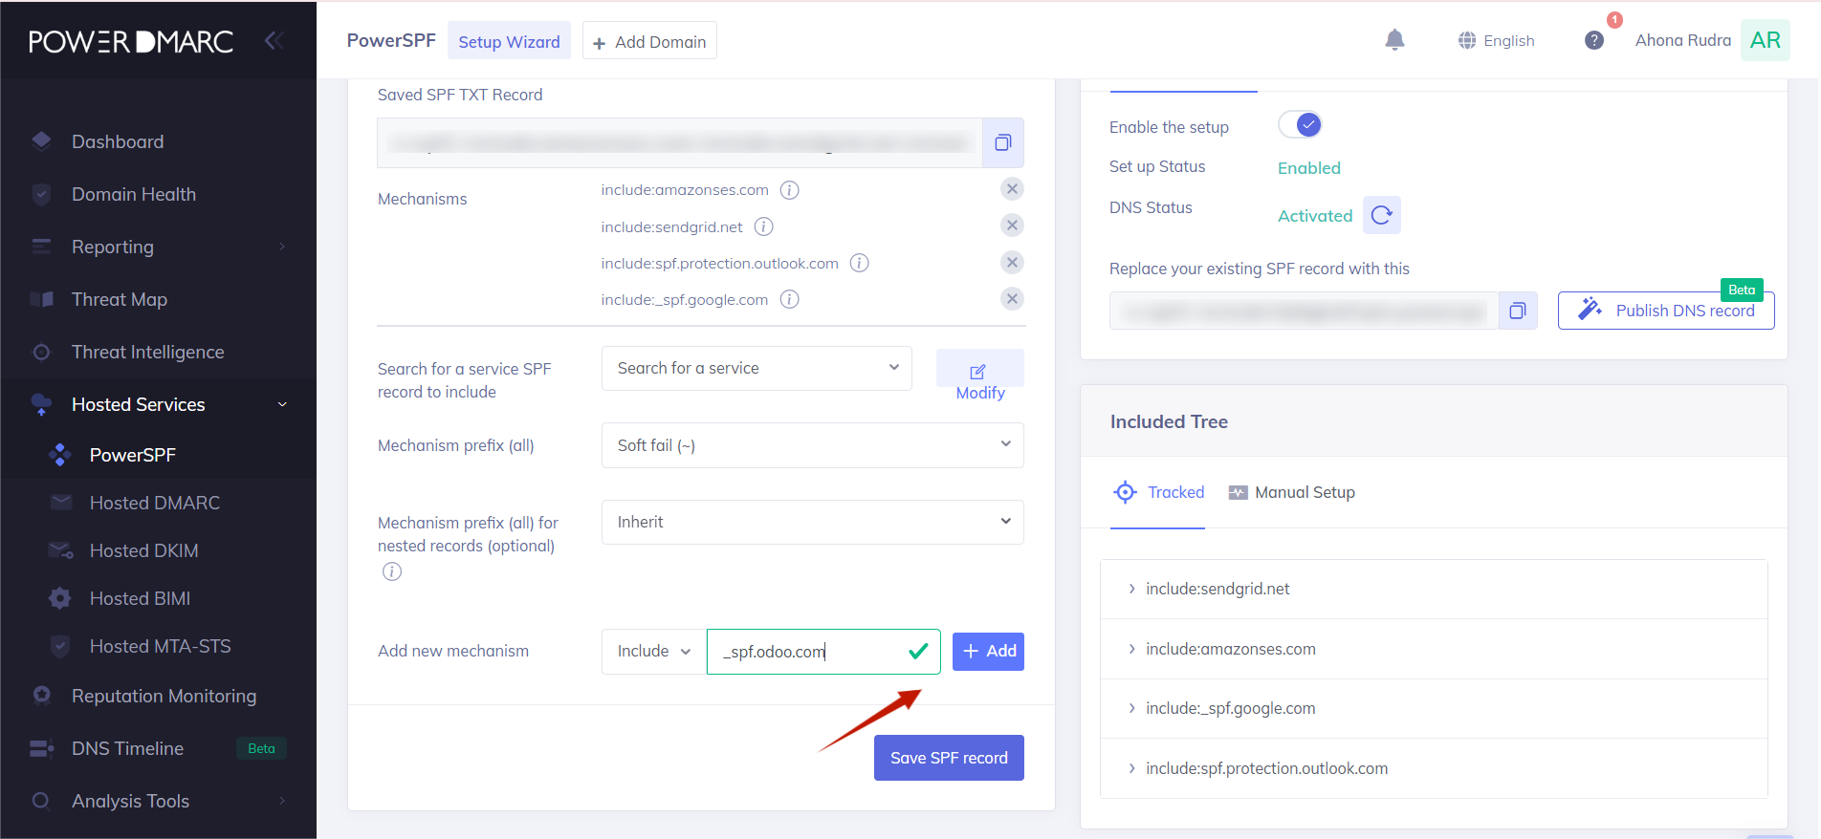Copy the saved SPF TXT record

[1002, 142]
